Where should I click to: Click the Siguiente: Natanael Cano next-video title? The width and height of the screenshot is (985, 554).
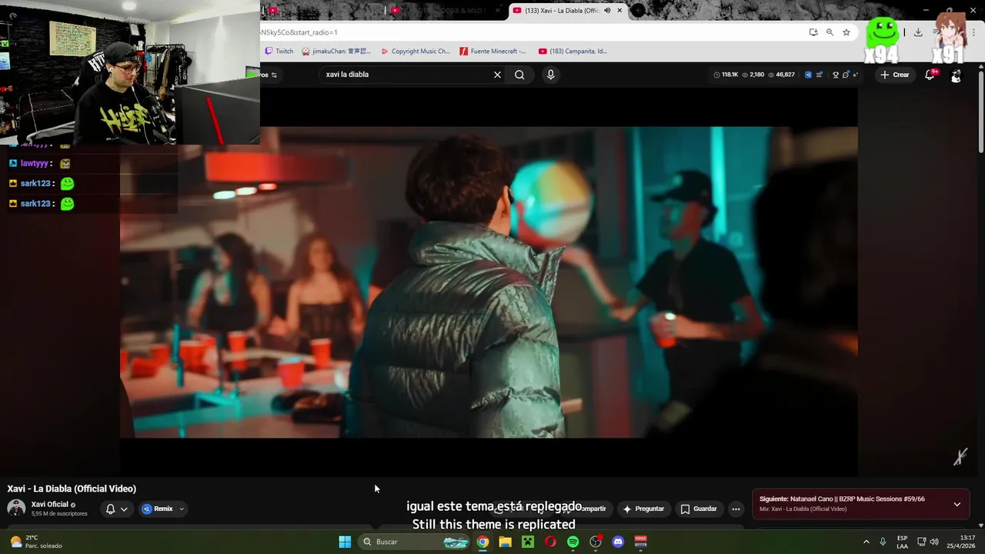(x=842, y=499)
